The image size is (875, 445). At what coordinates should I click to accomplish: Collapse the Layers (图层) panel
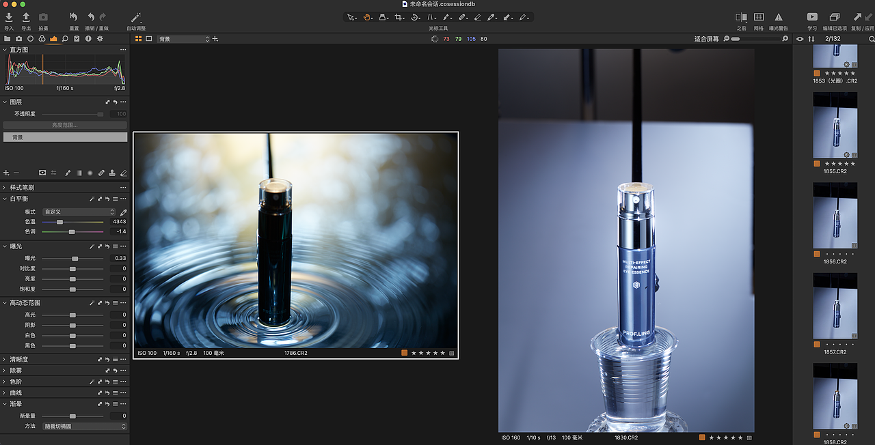(5, 102)
